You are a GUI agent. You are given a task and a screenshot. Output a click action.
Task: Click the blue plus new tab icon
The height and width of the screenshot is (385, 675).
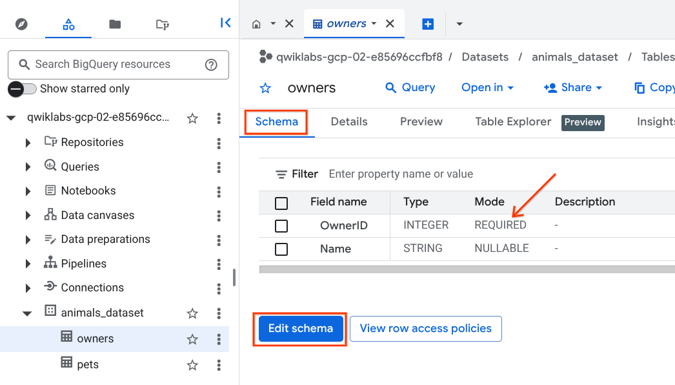427,24
